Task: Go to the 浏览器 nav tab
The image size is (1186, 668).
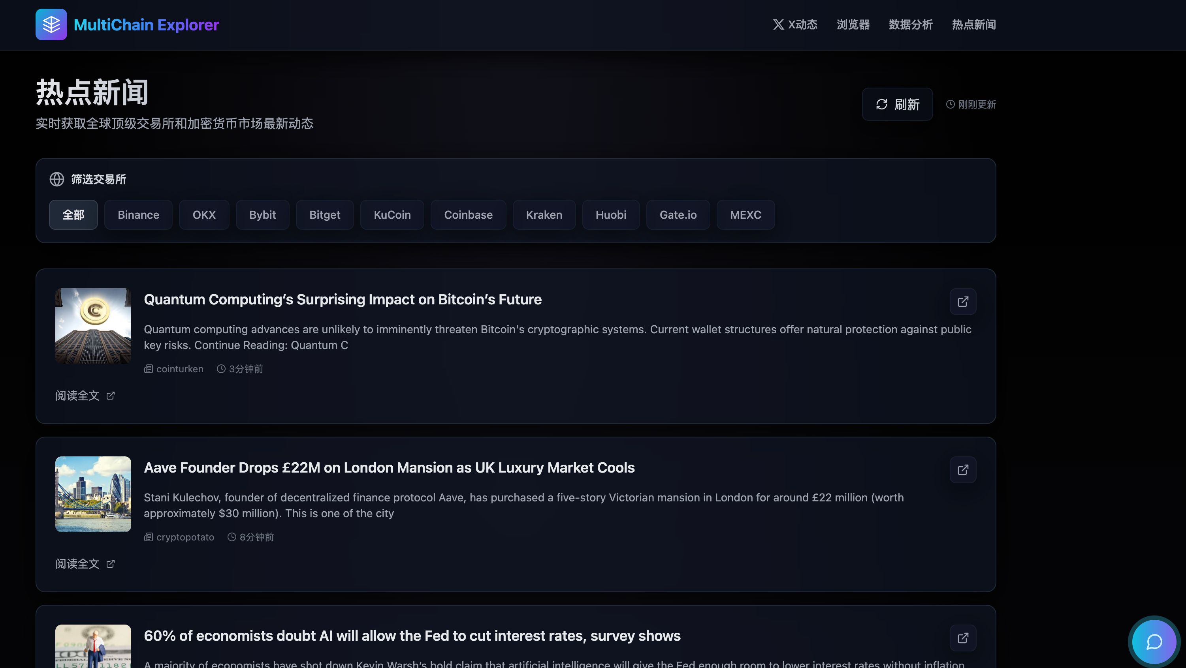Action: tap(853, 24)
